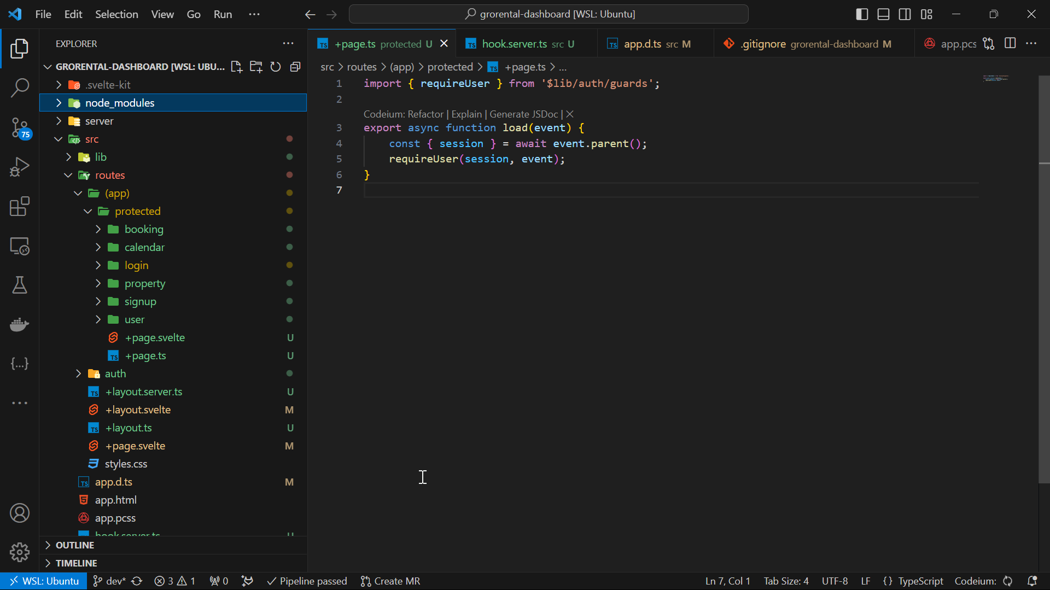
Task: Expand the TIMELINE section
Action: coord(173,563)
